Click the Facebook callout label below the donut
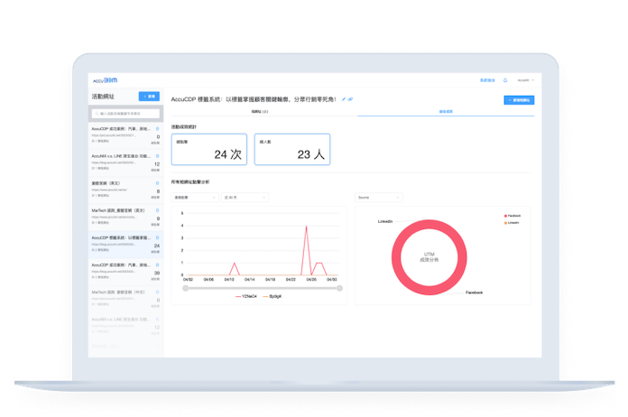 (475, 292)
